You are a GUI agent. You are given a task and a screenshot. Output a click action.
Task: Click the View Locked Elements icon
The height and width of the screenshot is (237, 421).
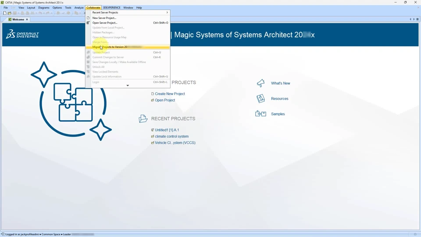[88, 72]
